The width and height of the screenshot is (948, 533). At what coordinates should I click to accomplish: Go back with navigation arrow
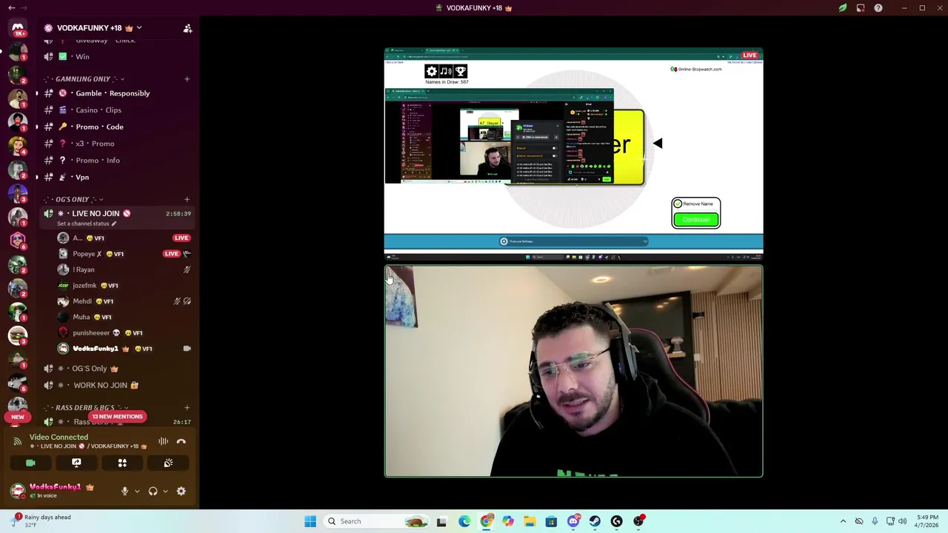(12, 8)
